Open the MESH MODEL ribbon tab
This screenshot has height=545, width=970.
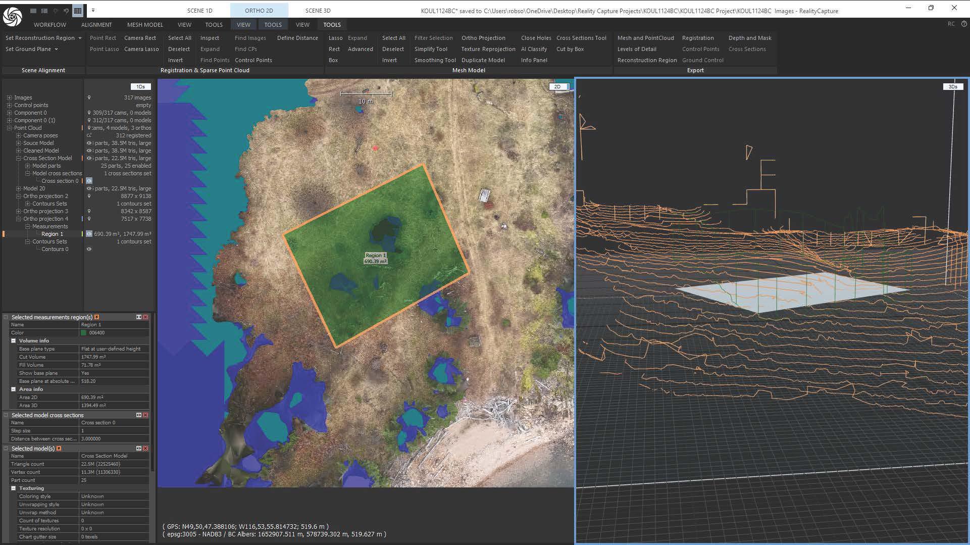145,25
